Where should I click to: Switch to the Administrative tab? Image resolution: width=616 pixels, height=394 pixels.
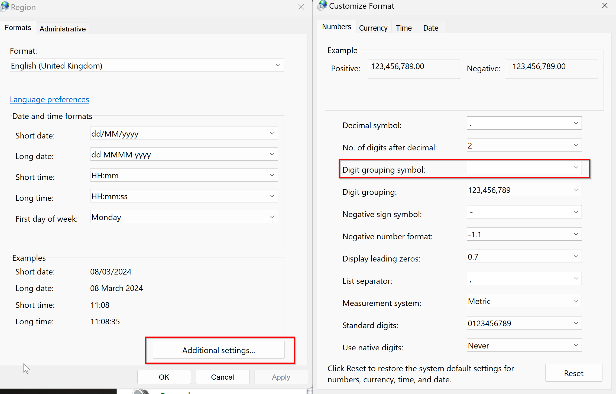pos(63,29)
